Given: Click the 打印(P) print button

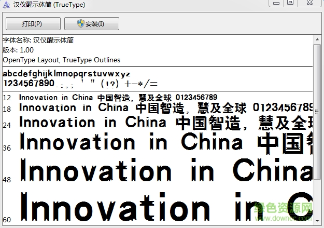Looking at the screenshot, I should pos(33,23).
